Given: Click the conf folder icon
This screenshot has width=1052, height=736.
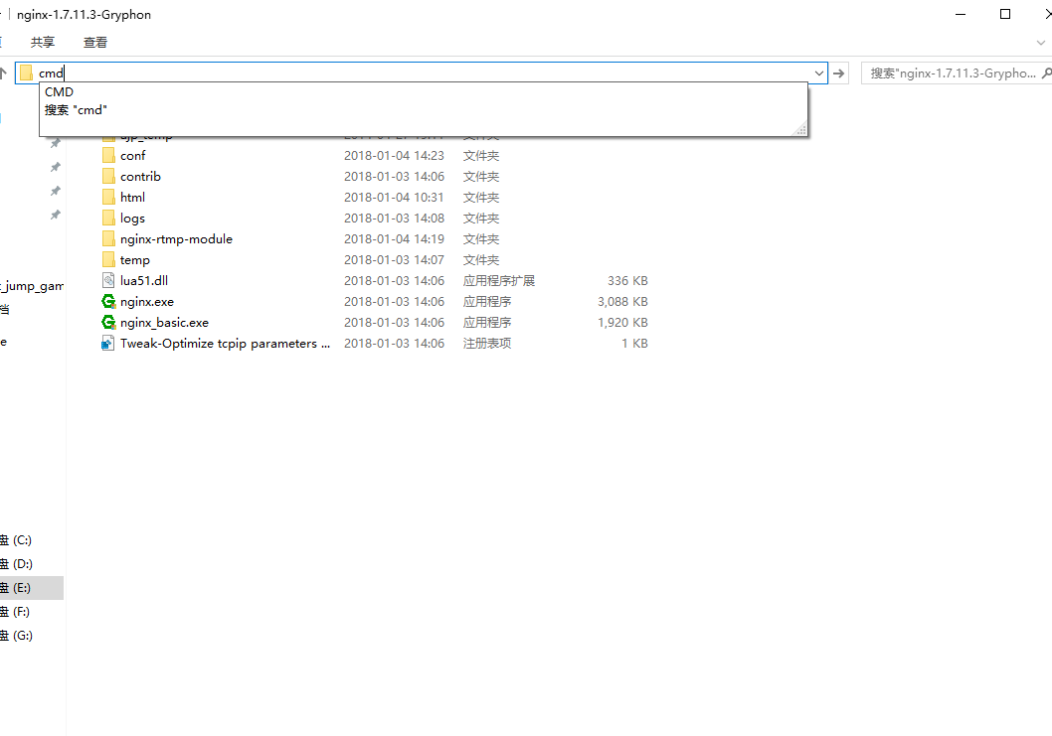Looking at the screenshot, I should (108, 156).
